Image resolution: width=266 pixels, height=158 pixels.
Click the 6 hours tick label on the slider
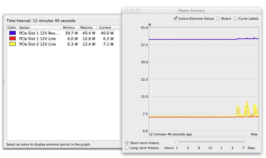(x=199, y=148)
